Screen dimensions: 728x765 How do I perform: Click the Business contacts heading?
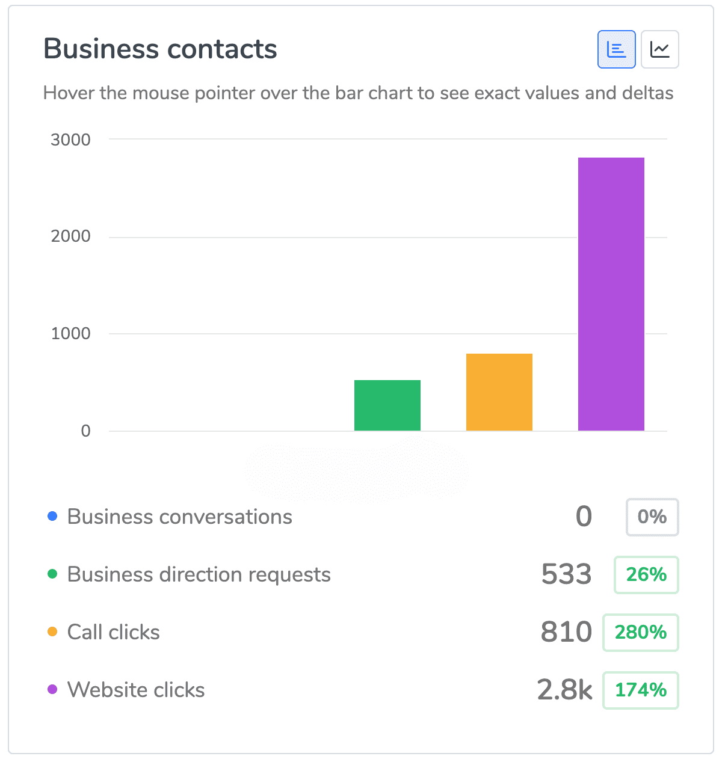pos(160,49)
